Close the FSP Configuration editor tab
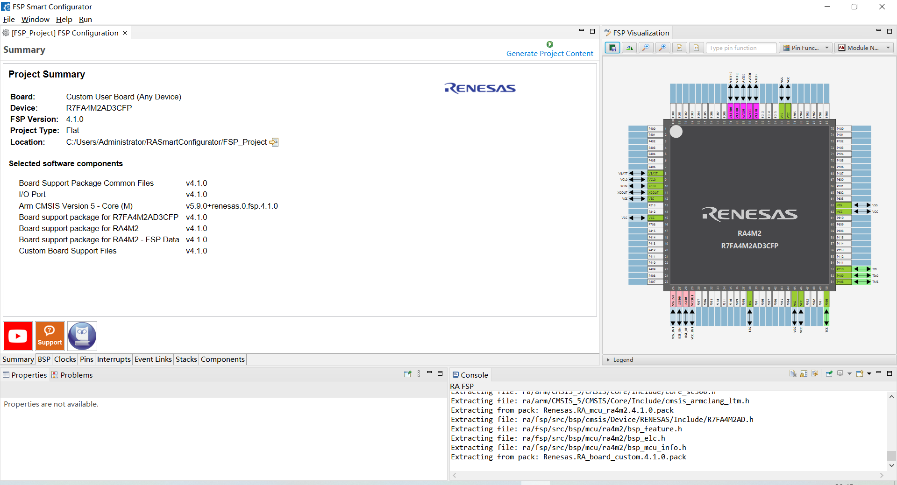This screenshot has width=897, height=485. click(125, 33)
